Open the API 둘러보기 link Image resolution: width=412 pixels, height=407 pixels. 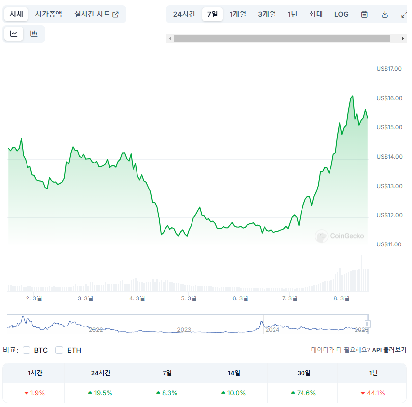[x=389, y=350]
